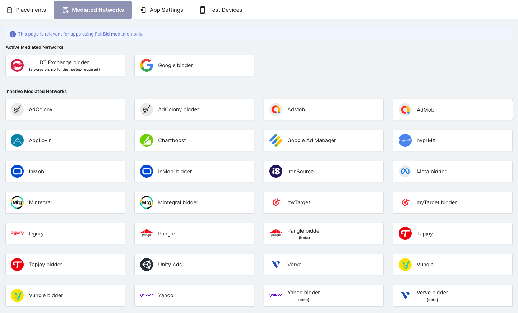Open the Vungle bidder network card
518x313 pixels.
[65, 295]
